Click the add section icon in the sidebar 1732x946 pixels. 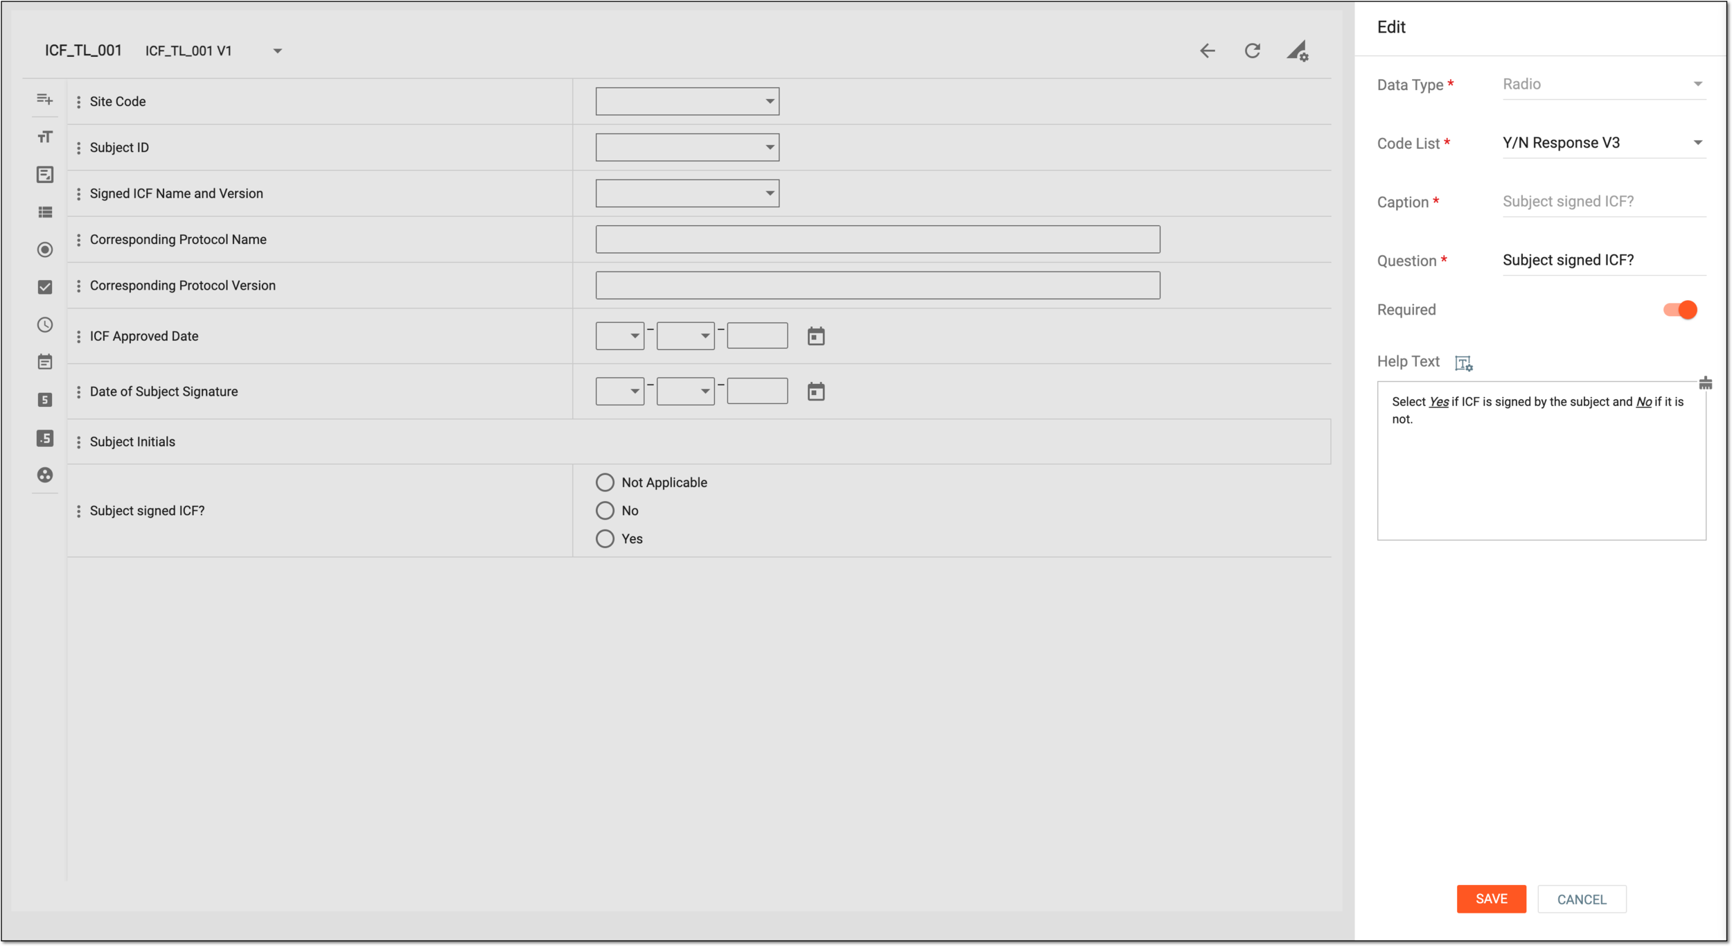45,99
